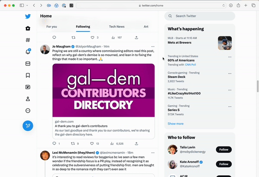Open options for 60% of Americans trend

point(230,57)
